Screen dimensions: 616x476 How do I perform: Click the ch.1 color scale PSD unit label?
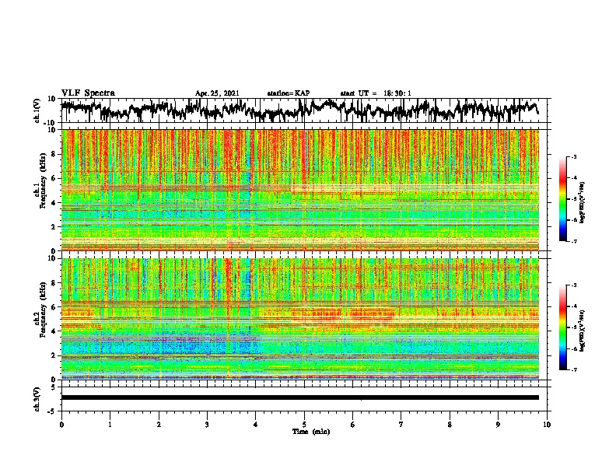pyautogui.click(x=583, y=202)
